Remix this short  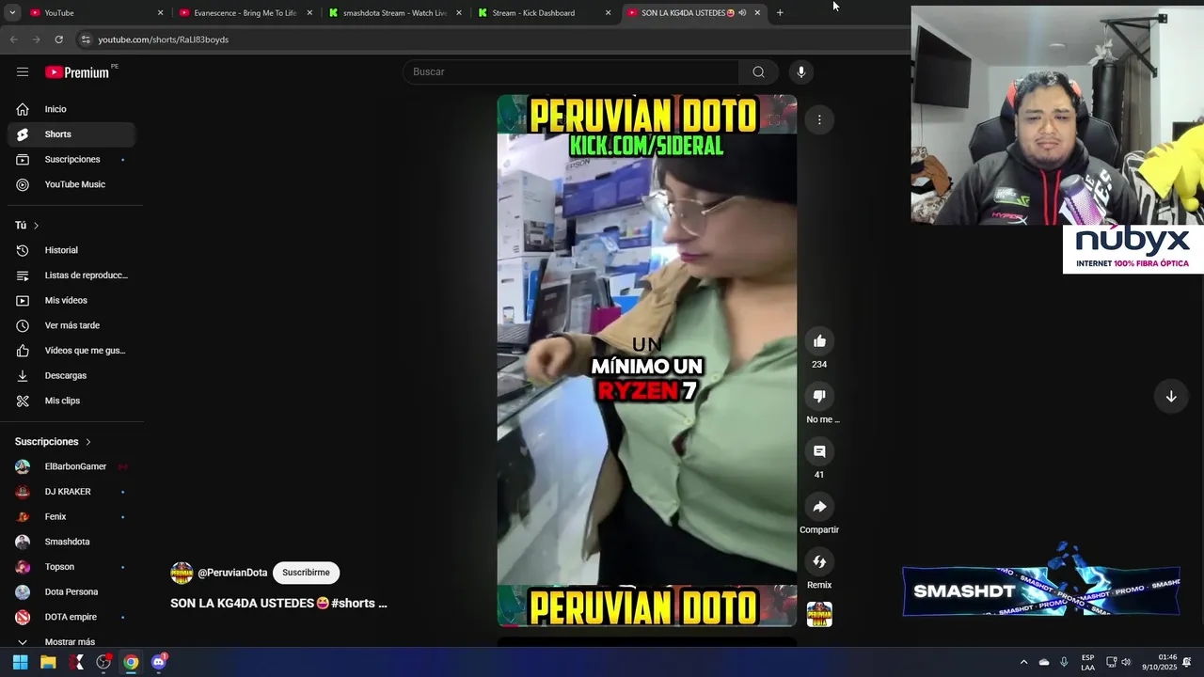point(819,561)
